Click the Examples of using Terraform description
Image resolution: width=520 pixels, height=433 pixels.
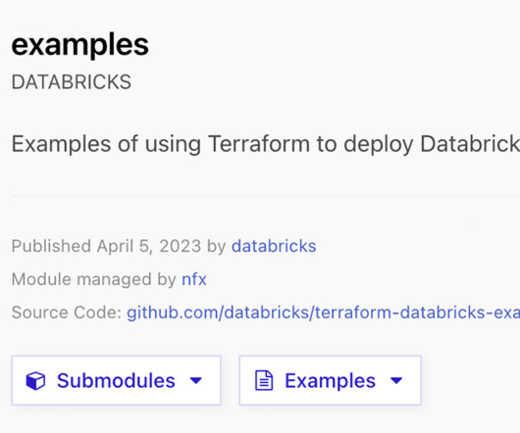[266, 144]
